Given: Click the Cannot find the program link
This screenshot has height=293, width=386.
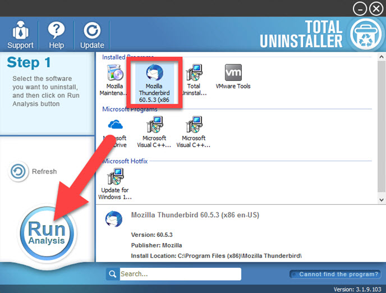Looking at the screenshot, I should pyautogui.click(x=336, y=274).
